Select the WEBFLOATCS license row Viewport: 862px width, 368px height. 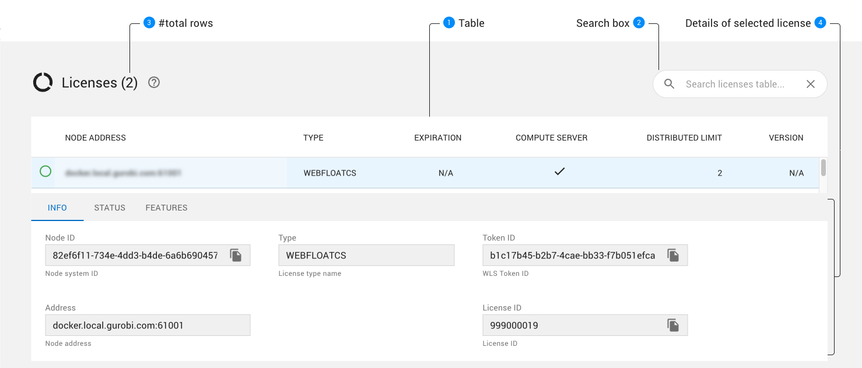[x=330, y=173]
